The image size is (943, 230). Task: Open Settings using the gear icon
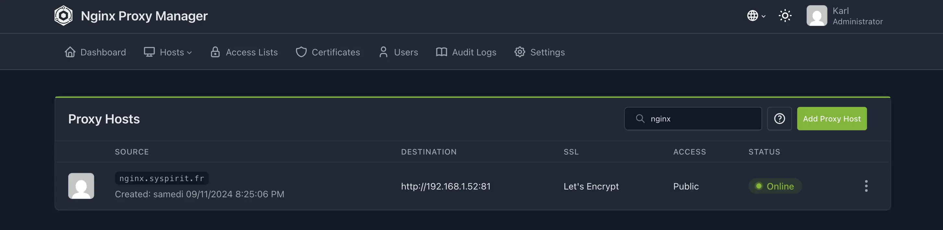coord(520,52)
